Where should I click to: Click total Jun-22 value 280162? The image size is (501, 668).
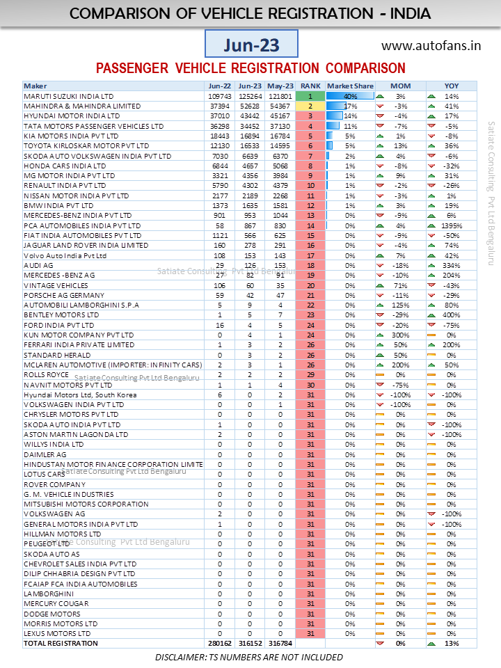[x=220, y=643]
